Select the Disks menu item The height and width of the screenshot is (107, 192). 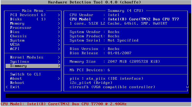pyautogui.click(x=33, y=19)
